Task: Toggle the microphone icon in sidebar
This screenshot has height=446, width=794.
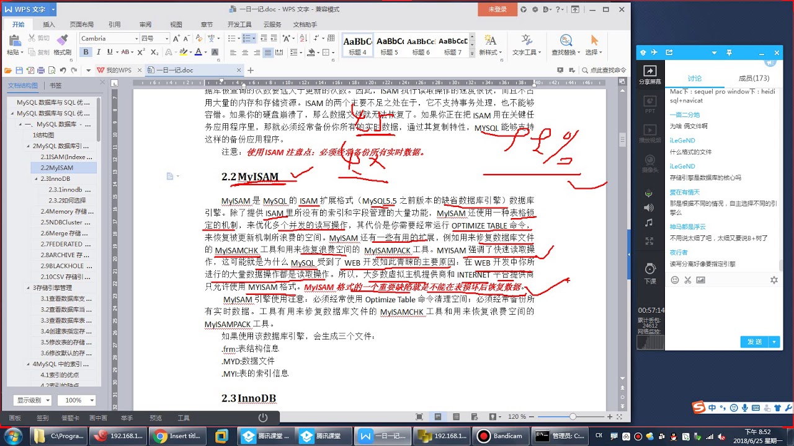Action: coord(649,193)
